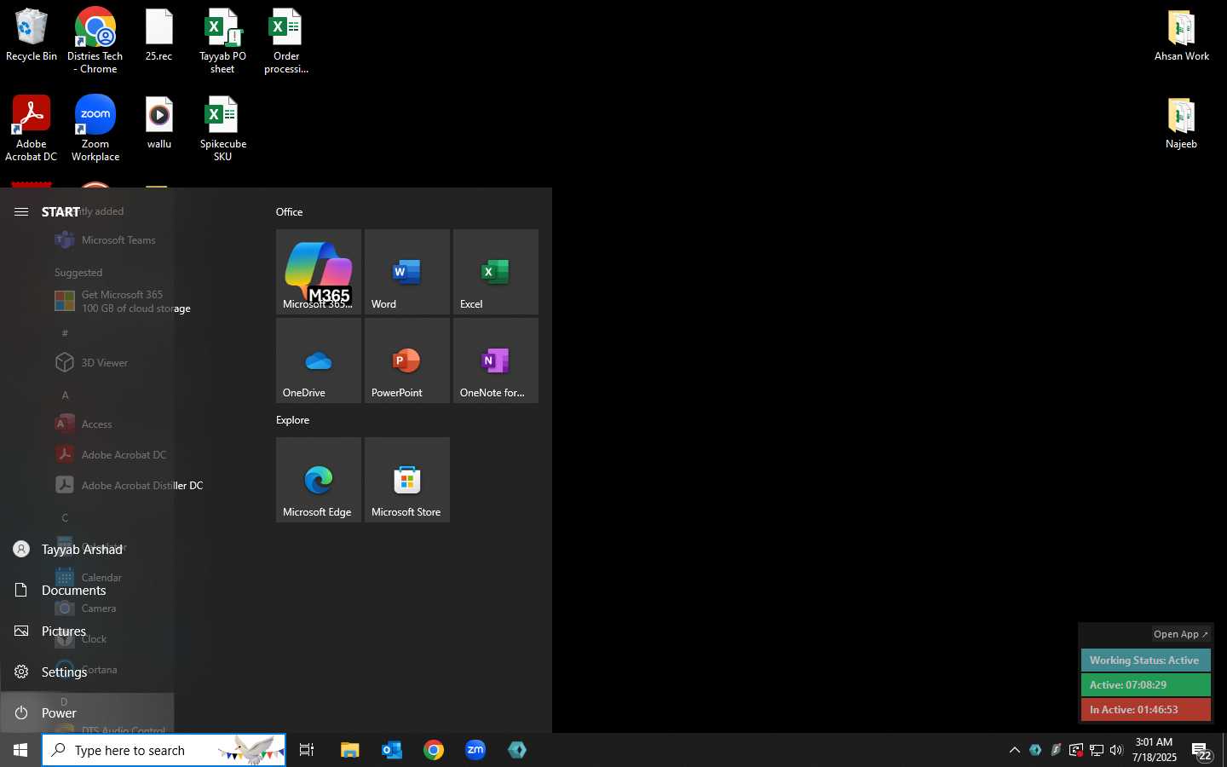Open the Tayyab Arshad account menu
This screenshot has height=767, width=1227.
click(87, 550)
